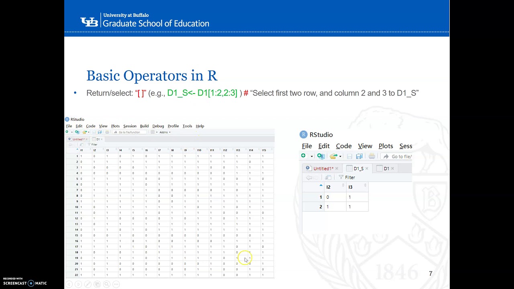The height and width of the screenshot is (289, 514).
Task: Click Save icon in right RStudio toolbar
Action: pyautogui.click(x=349, y=156)
